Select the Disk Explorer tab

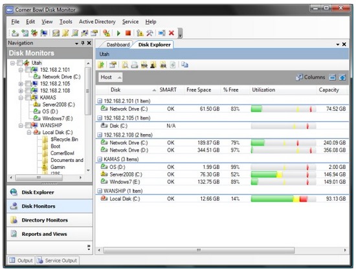pyautogui.click(x=155, y=45)
